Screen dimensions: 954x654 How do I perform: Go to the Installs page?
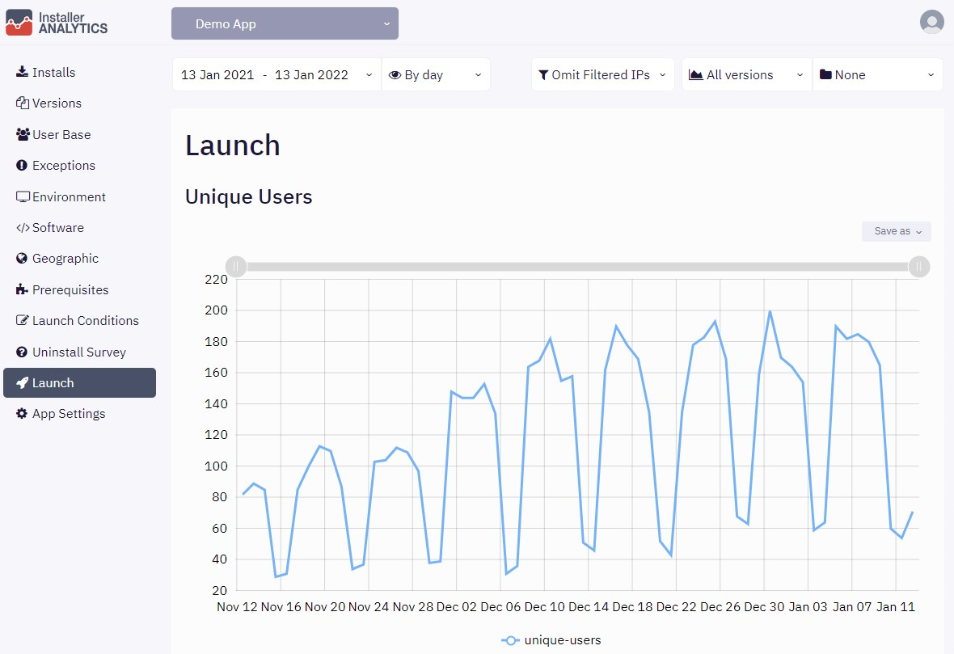[80, 72]
